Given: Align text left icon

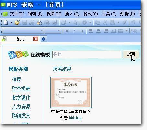Looking at the screenshot, I should (91, 31).
